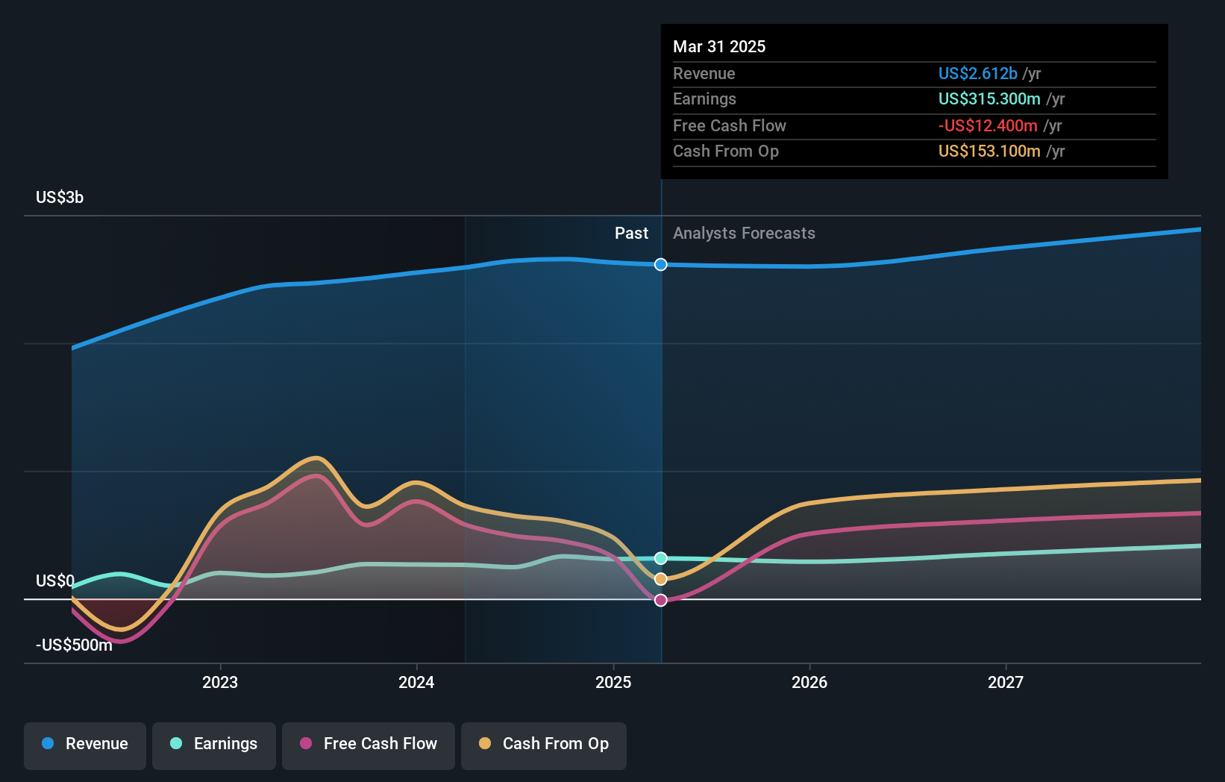This screenshot has width=1225, height=782.
Task: Click the 2023 x-axis label
Action: [x=220, y=682]
